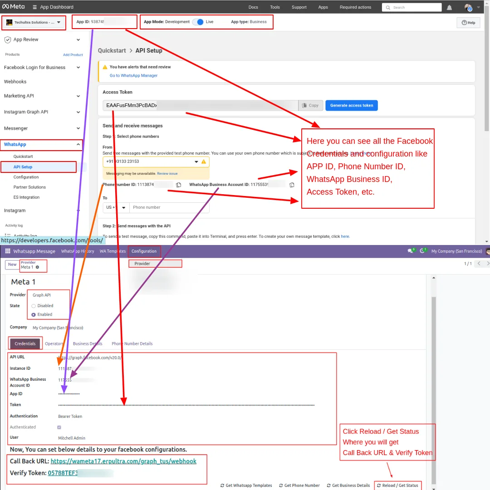The width and height of the screenshot is (490, 490).
Task: Click Get Whatsapp Templates
Action: 246,485
